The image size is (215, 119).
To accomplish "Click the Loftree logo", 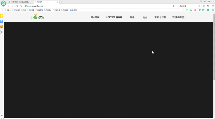I will 37,17.
